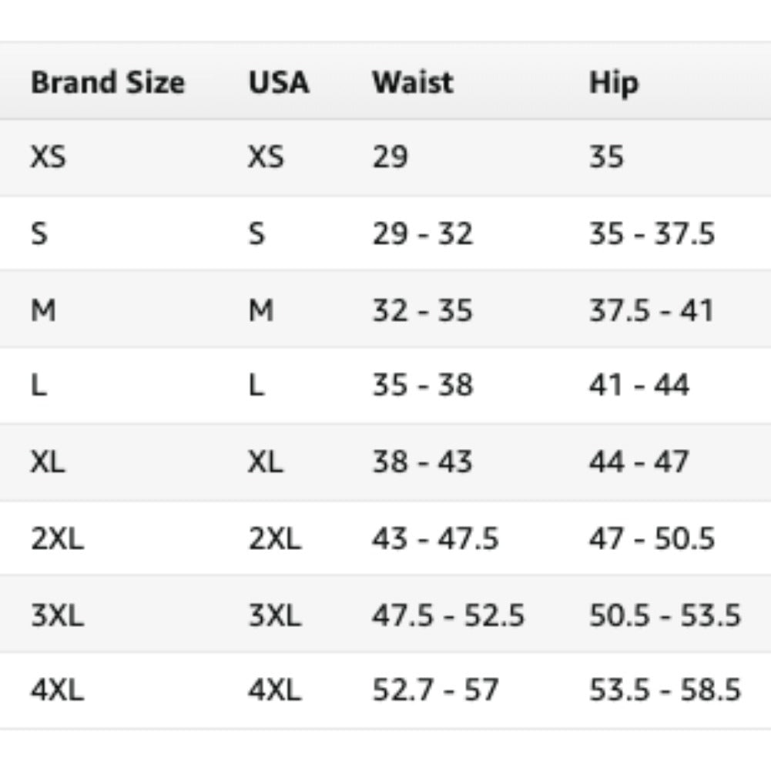The width and height of the screenshot is (771, 771).
Task: Click the waist value "29 - 32"
Action: (x=422, y=233)
